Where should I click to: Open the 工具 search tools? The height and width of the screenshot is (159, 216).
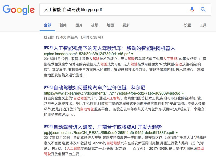coord(203,25)
